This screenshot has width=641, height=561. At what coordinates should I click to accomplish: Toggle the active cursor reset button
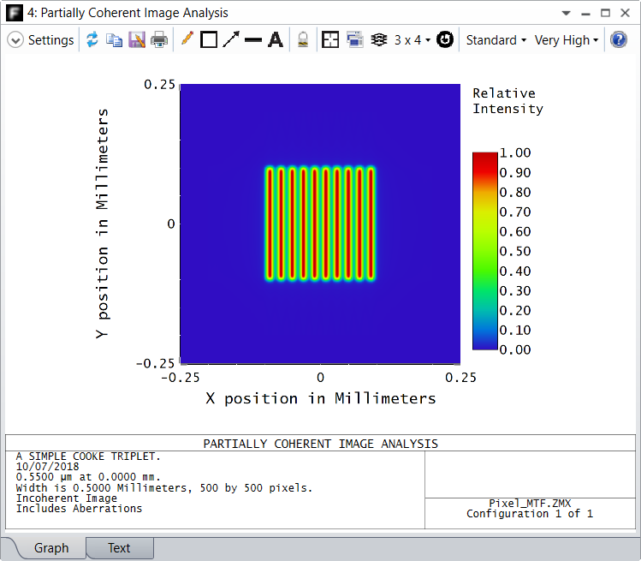[x=445, y=39]
